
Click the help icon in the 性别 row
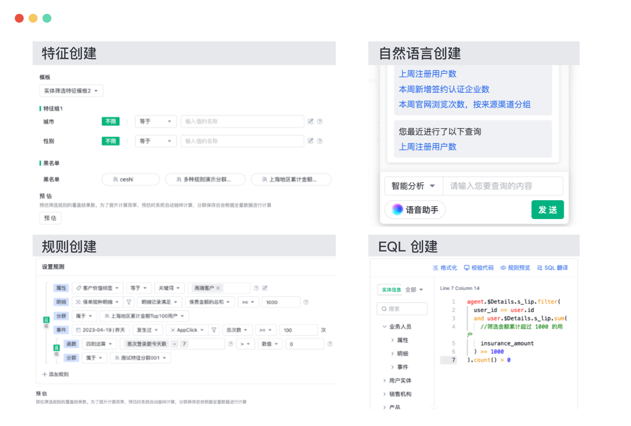[319, 141]
